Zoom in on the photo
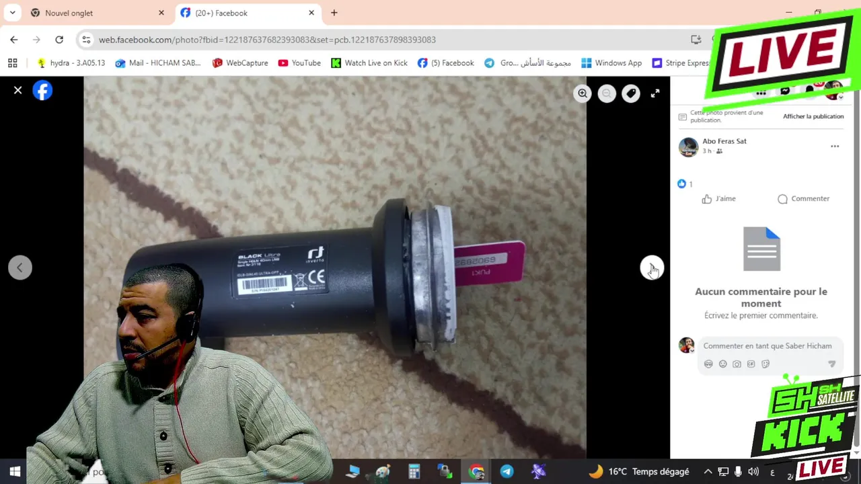861x484 pixels. [583, 93]
